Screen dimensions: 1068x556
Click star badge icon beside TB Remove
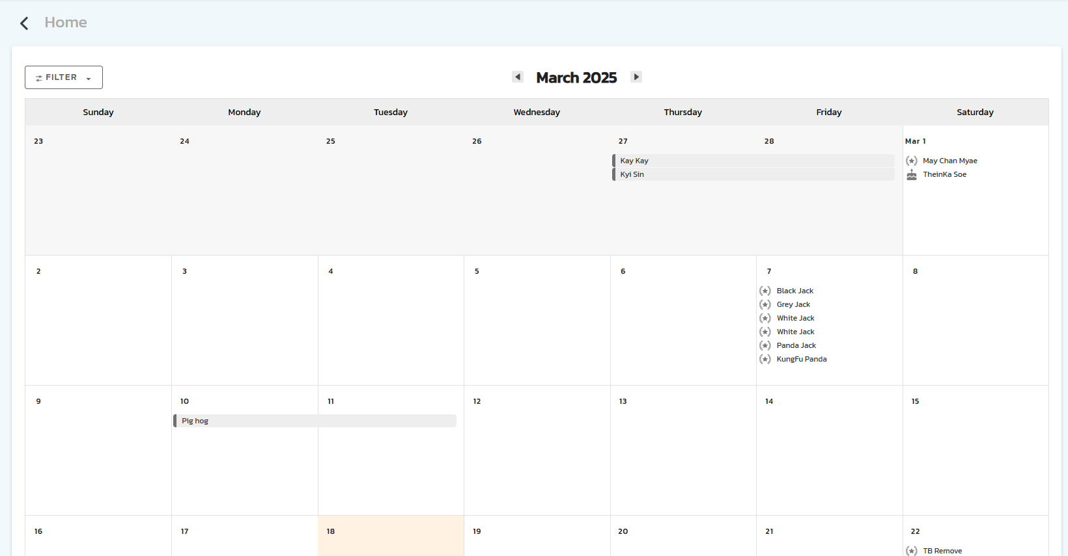coord(912,551)
